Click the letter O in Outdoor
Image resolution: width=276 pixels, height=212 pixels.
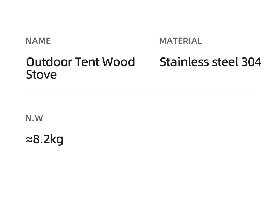[x=30, y=62]
